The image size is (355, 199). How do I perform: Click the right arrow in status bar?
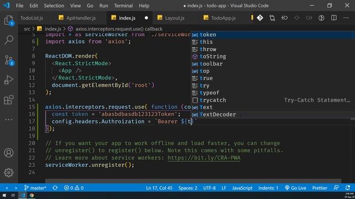click(x=16, y=188)
